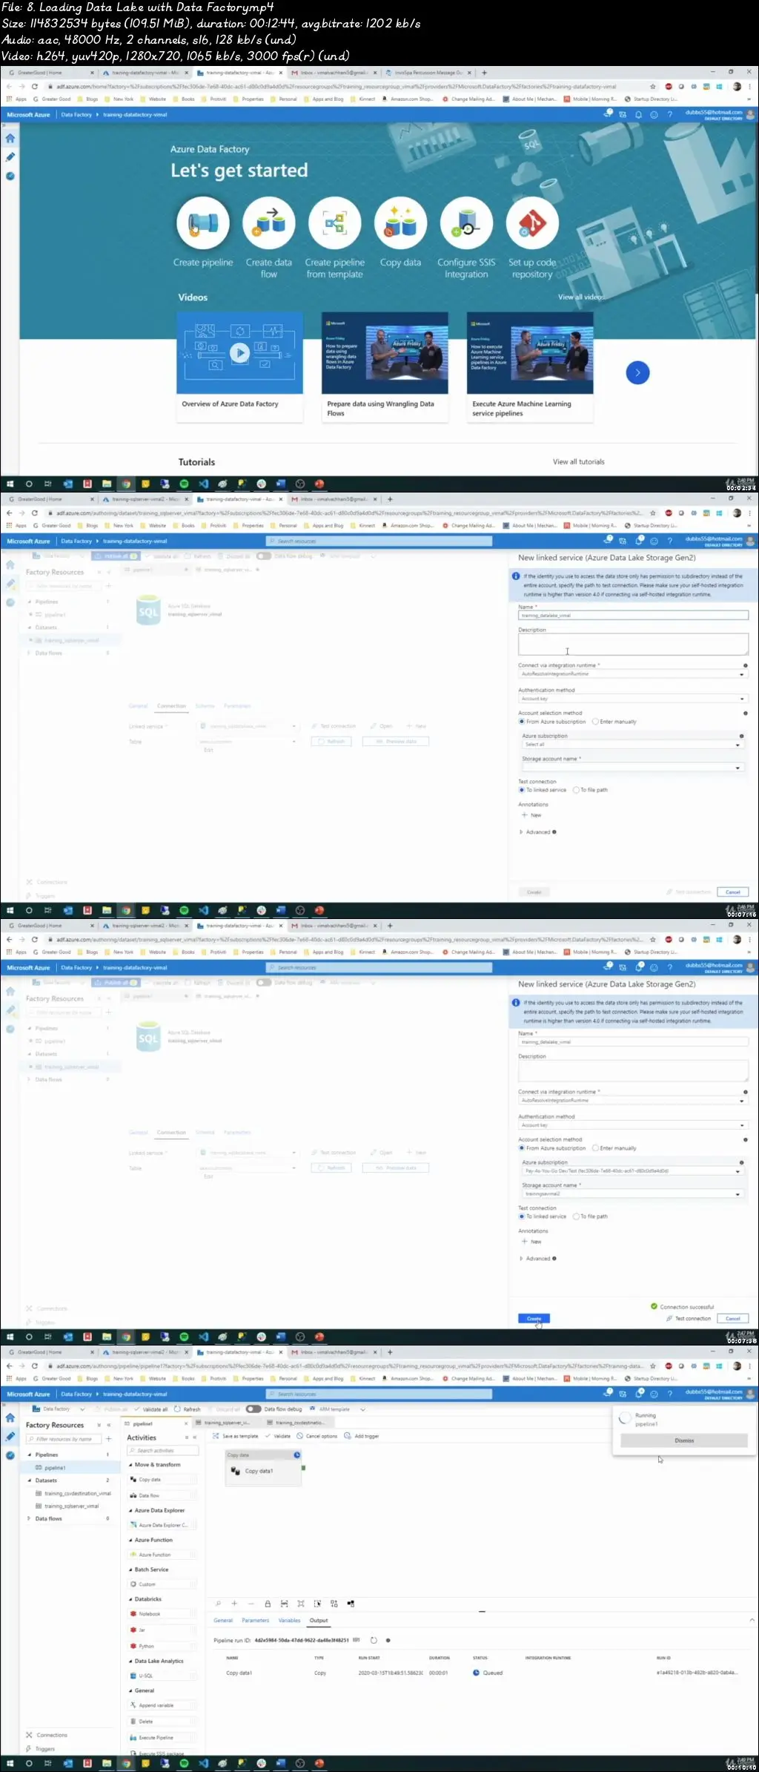Click the Save as template icon in pipeline toolbar
759x1772 pixels.
click(x=235, y=1436)
